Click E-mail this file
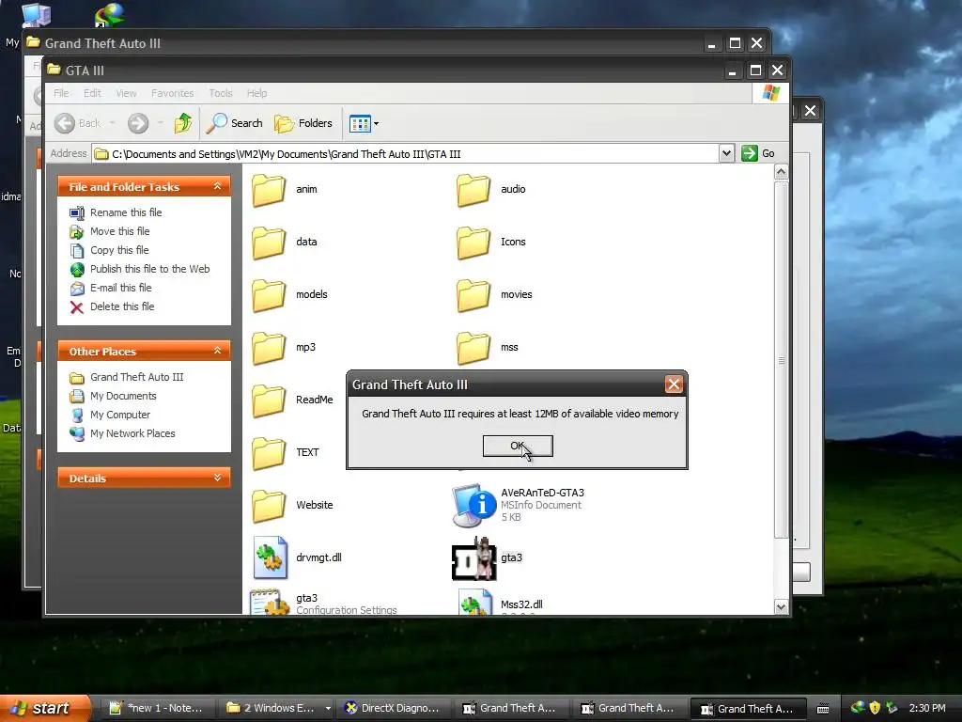Screen dimensions: 962x722 click(x=120, y=288)
